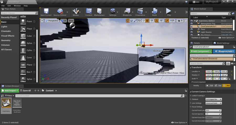The width and height of the screenshot is (236, 125).
Task: Click the Lit view mode button
Action: [64, 21]
